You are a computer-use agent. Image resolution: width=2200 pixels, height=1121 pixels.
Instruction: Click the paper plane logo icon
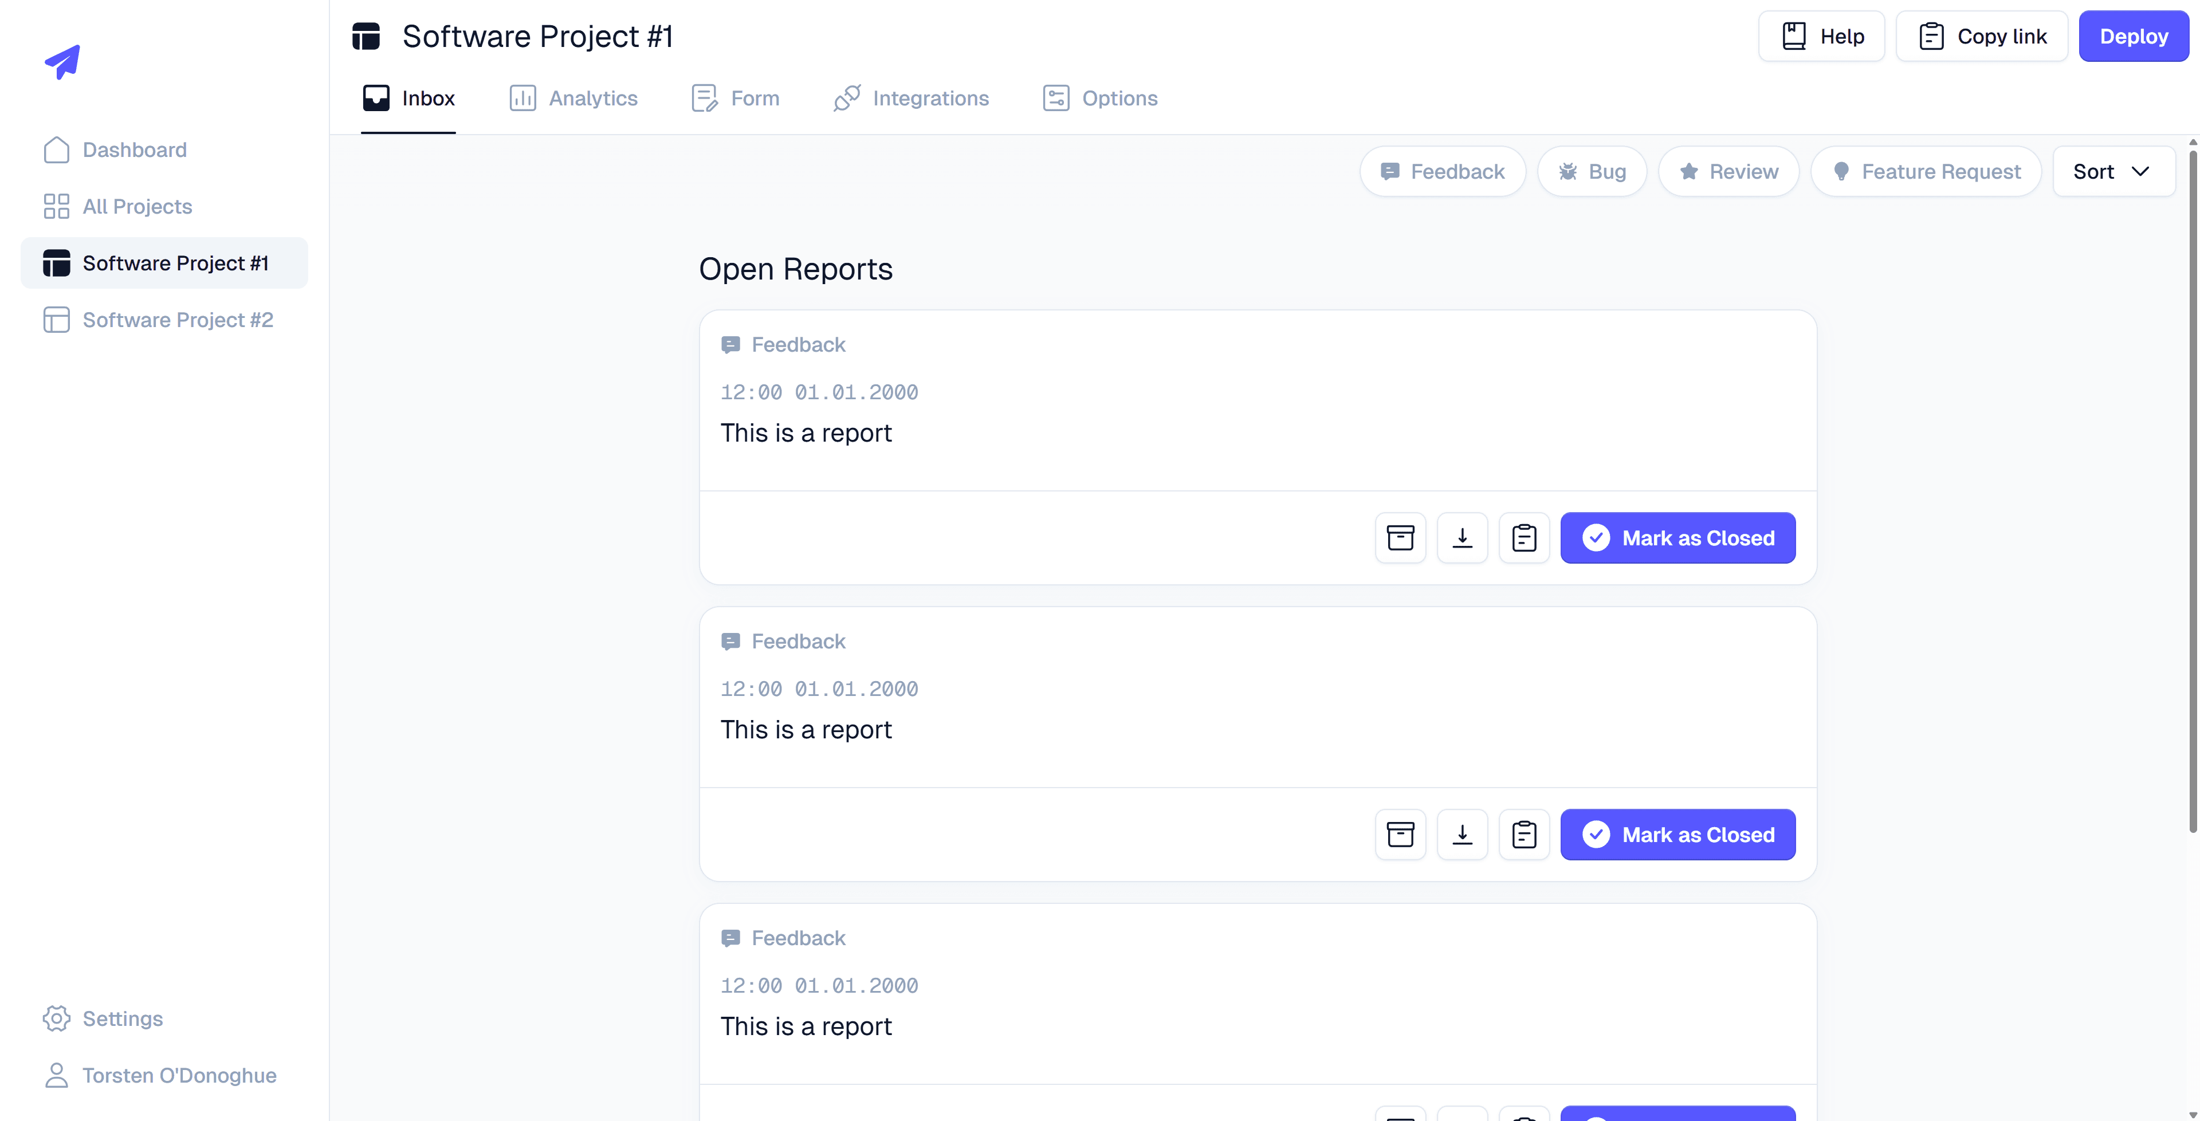[62, 61]
